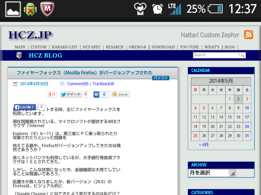
Task: Click the CATEGORIES widget header
Action: pos(221,192)
